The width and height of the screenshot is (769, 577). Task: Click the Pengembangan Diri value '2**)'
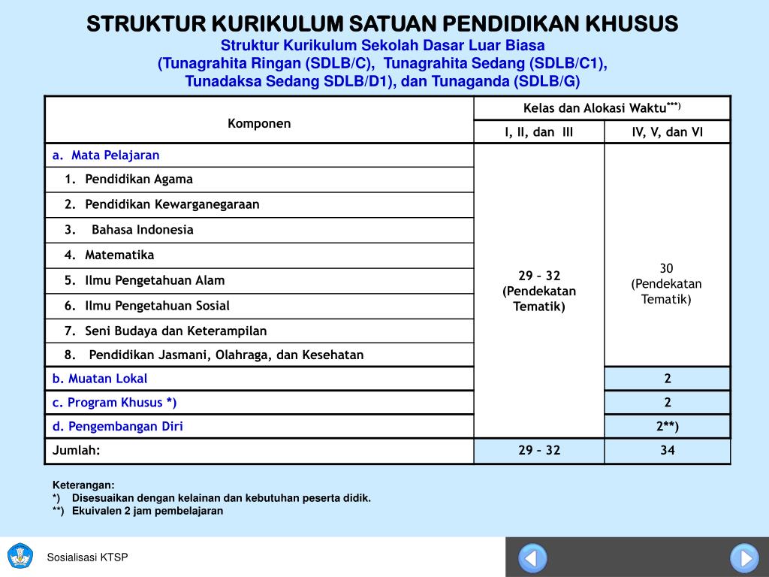668,427
